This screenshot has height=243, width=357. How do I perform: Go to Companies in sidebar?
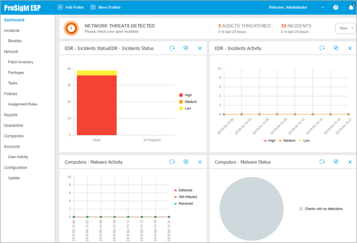pos(14,136)
